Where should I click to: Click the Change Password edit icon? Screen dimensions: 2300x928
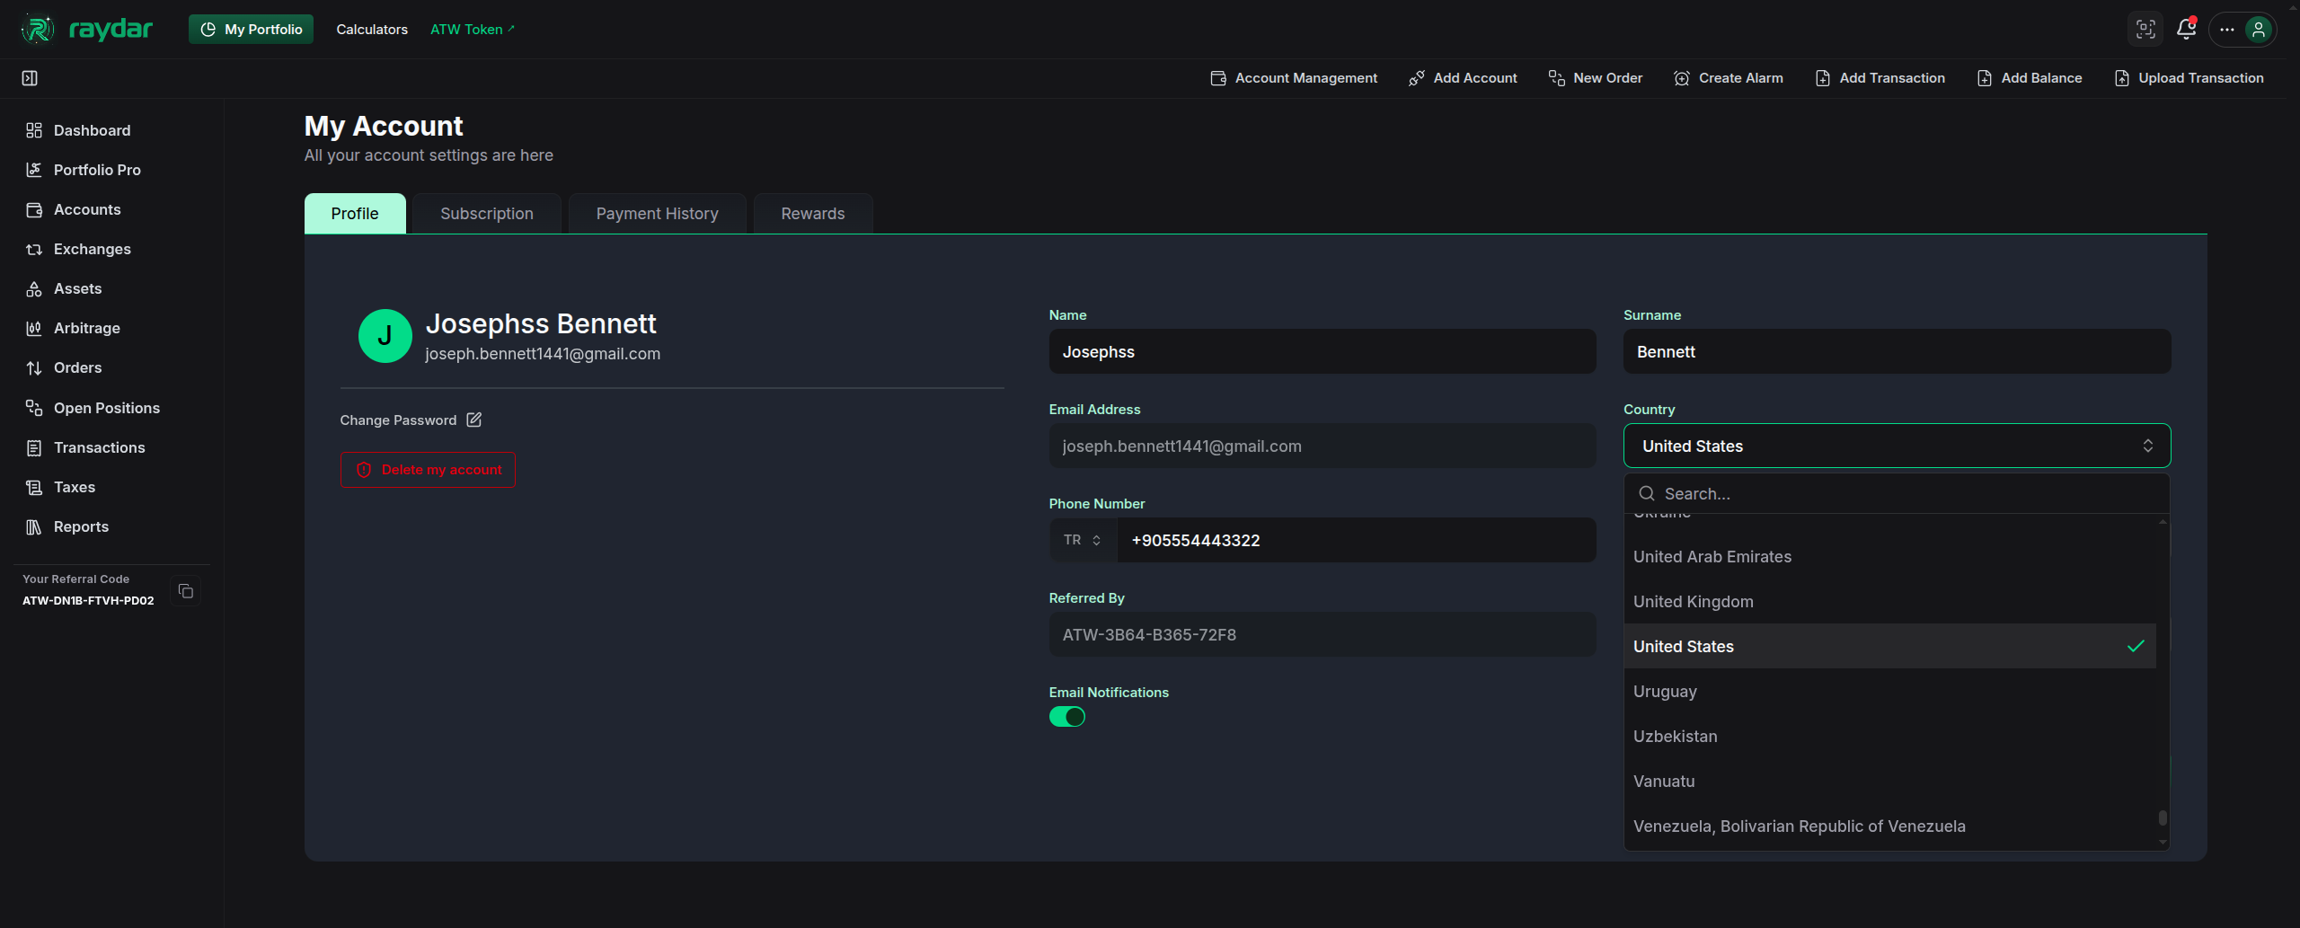(x=474, y=420)
